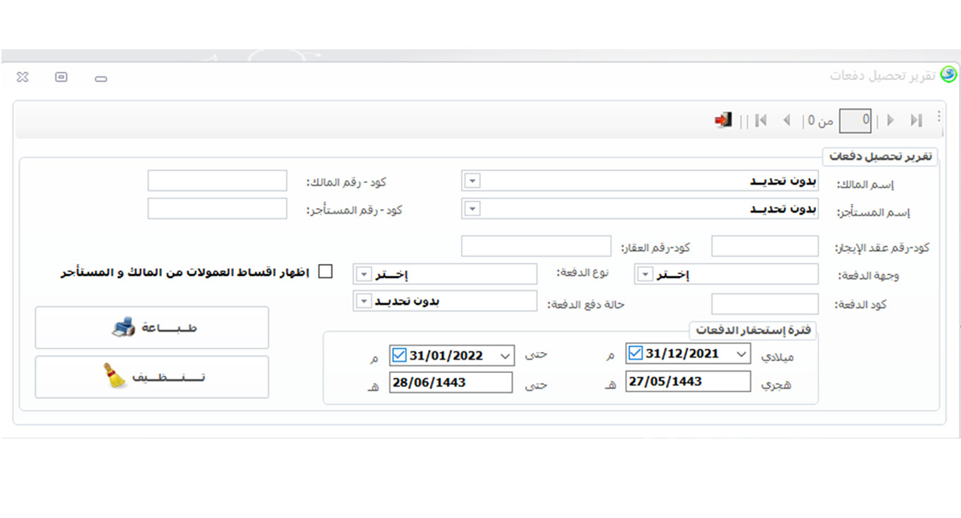Go to the first record in navigator
This screenshot has width=961, height=518.
tap(760, 120)
